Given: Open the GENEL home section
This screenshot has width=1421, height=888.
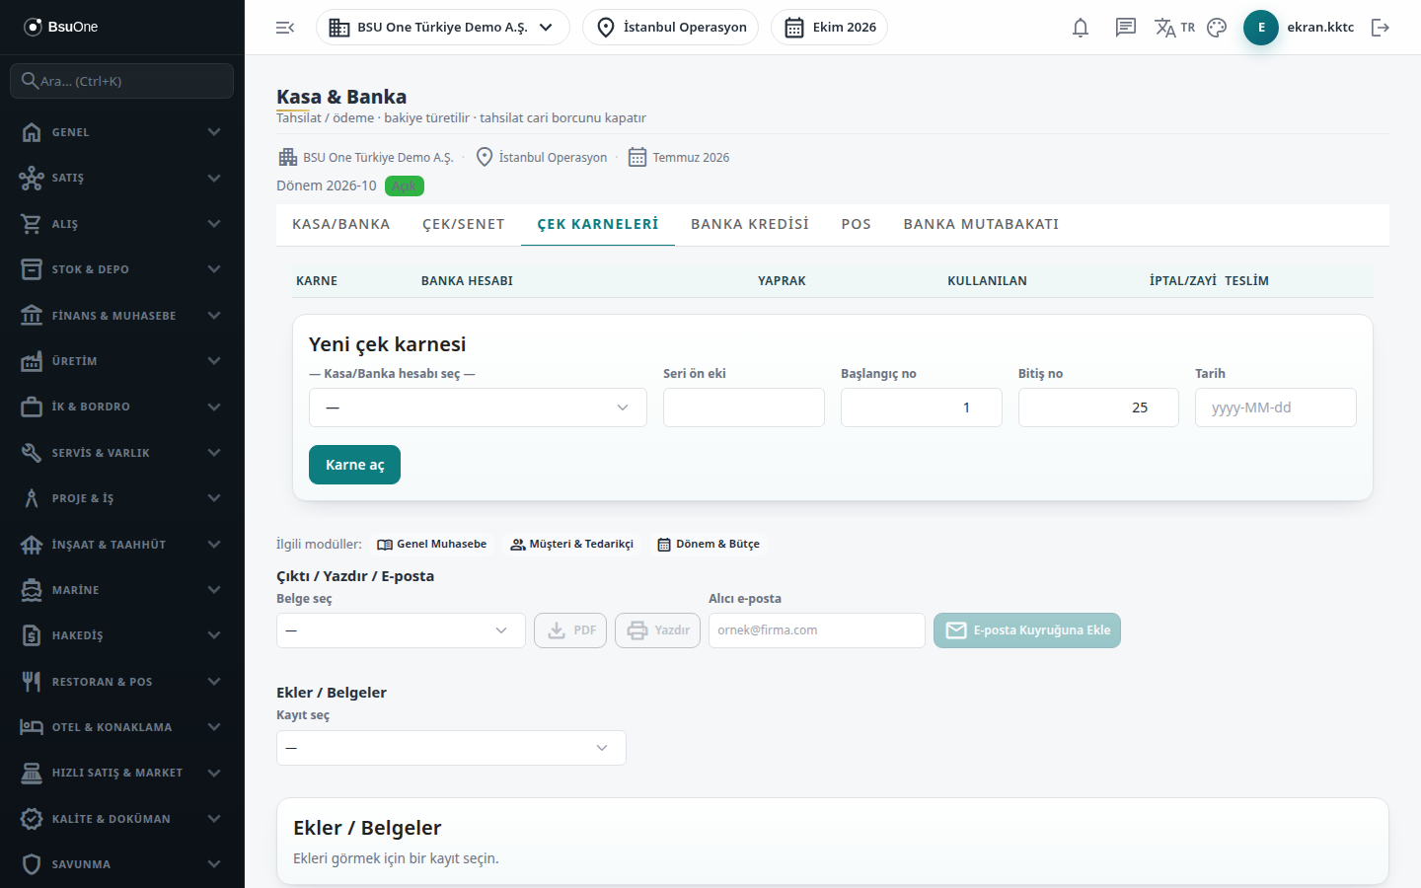Looking at the screenshot, I should coord(122,132).
